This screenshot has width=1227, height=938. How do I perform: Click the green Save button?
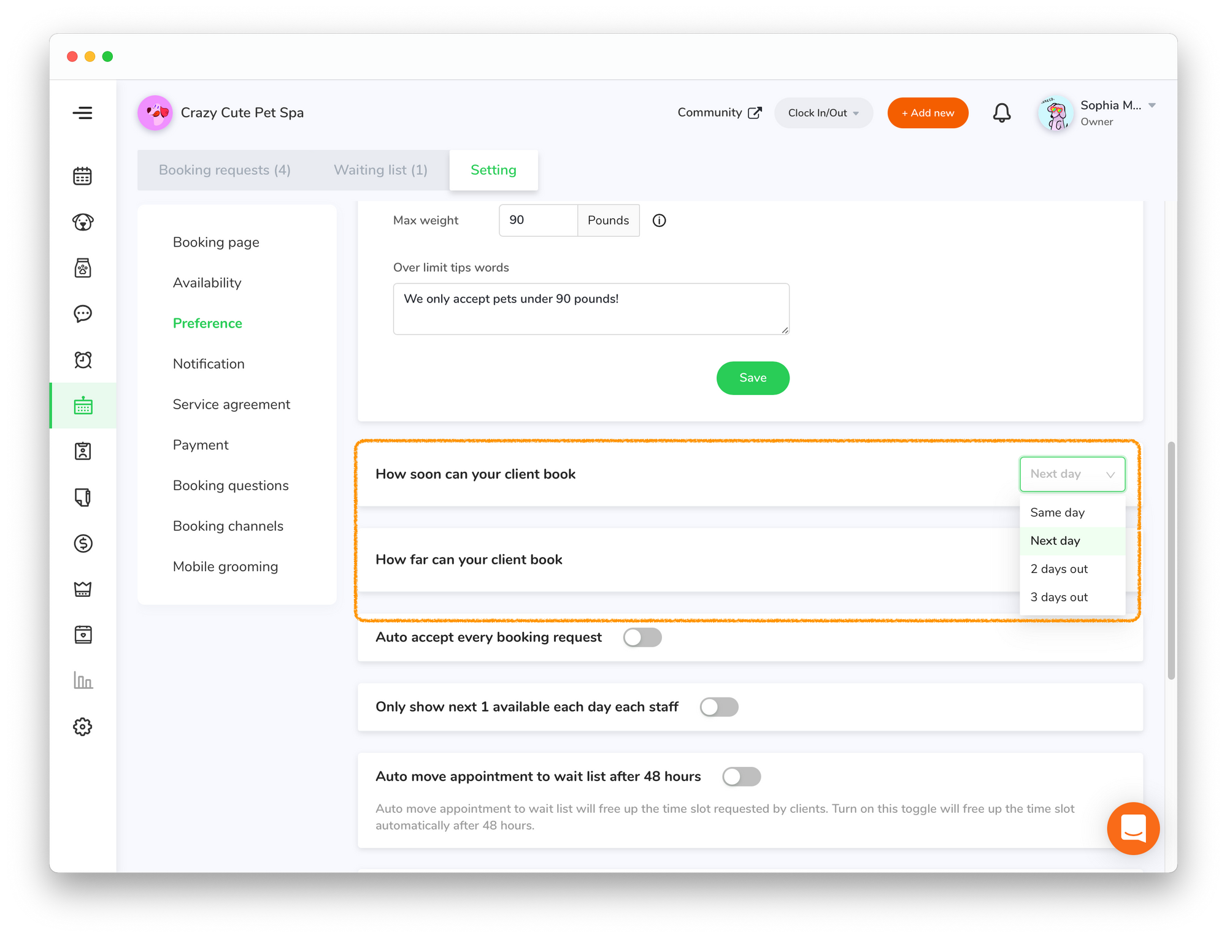(753, 378)
